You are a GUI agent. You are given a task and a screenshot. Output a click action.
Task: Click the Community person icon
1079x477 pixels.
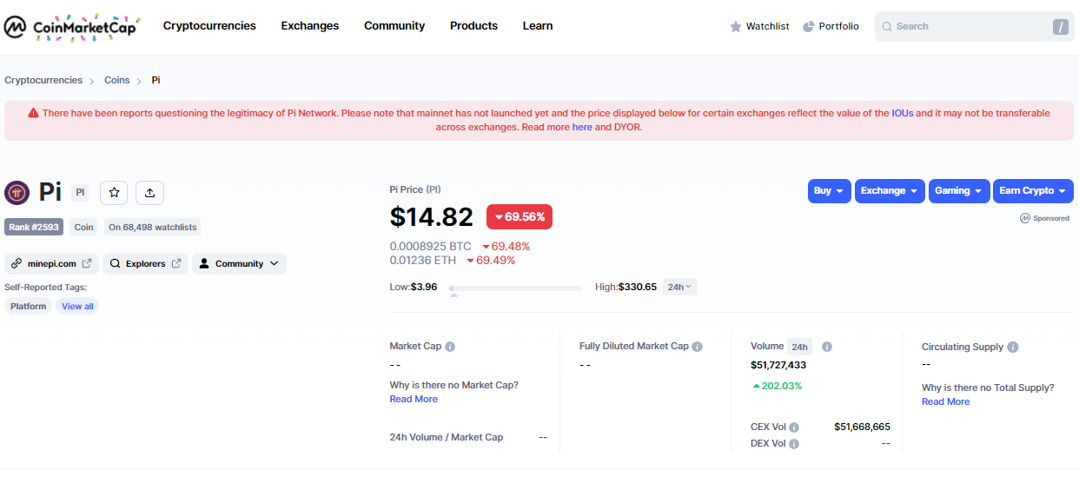(204, 263)
